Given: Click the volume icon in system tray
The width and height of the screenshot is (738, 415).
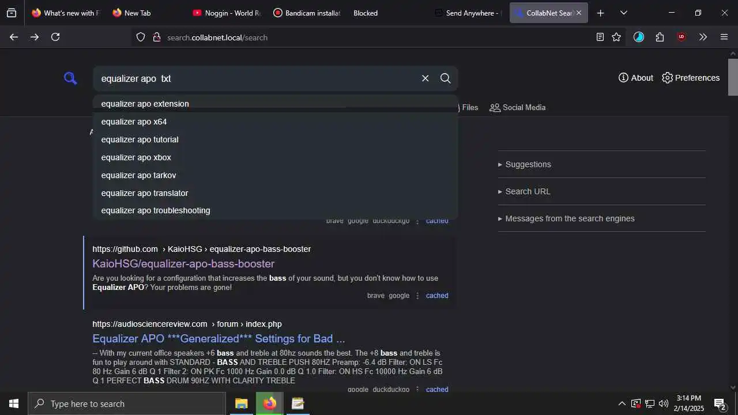Looking at the screenshot, I should click(664, 403).
